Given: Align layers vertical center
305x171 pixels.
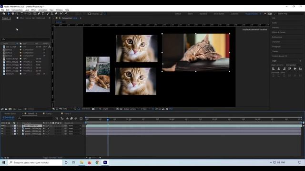Looking at the screenshot, I should pos(295,69).
